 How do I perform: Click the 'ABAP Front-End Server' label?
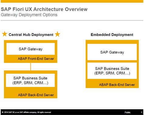(x=36, y=59)
